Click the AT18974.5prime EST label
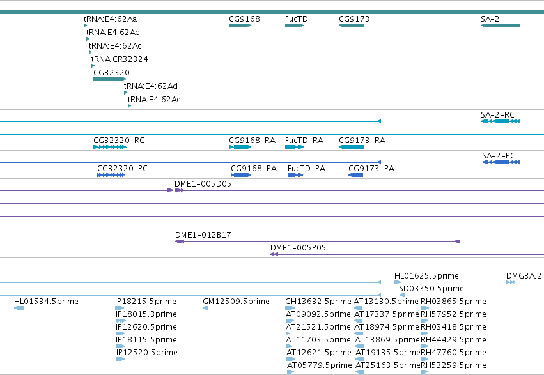This screenshot has height=375, width=544. click(x=387, y=327)
